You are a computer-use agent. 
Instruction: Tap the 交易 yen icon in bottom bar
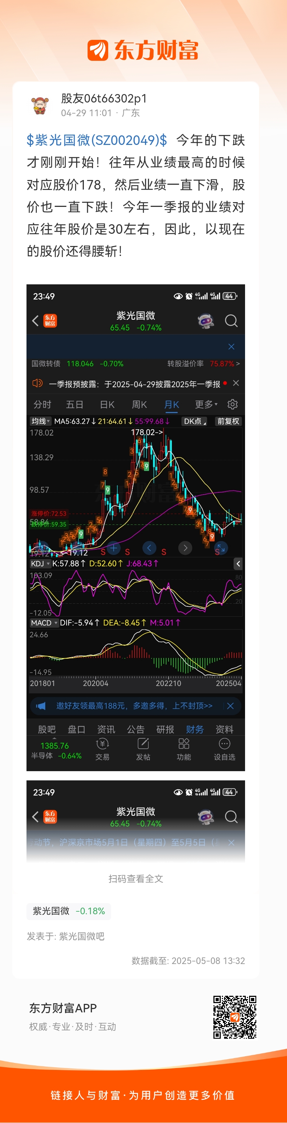click(103, 743)
